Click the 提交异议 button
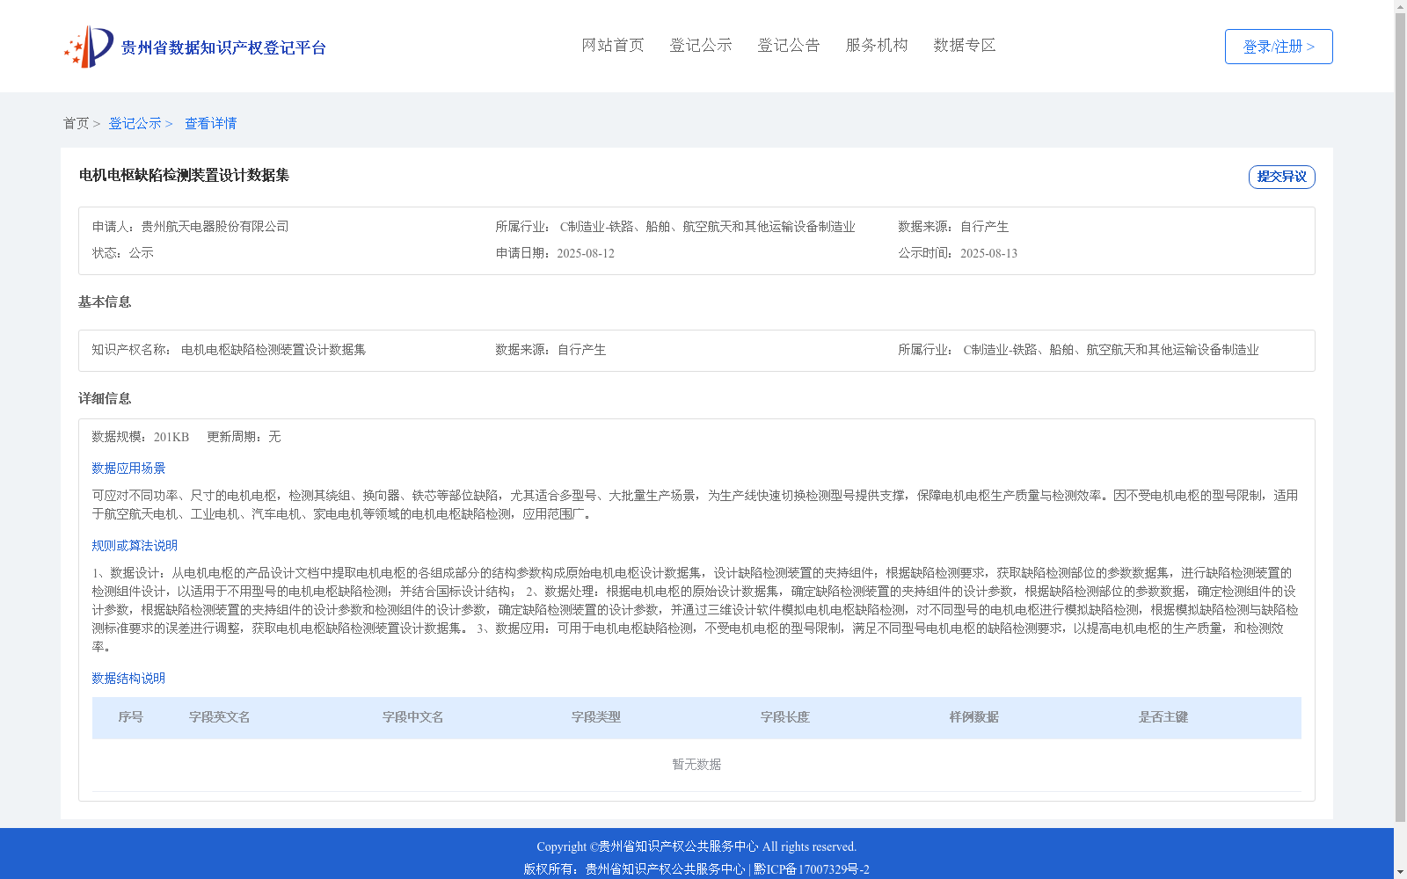 [x=1282, y=177]
